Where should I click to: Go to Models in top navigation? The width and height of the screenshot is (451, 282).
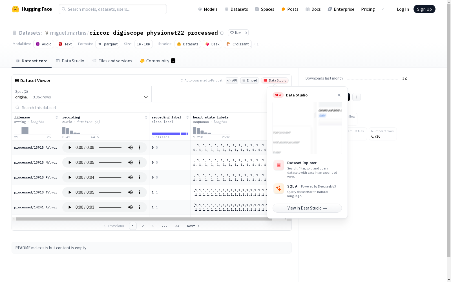208,9
